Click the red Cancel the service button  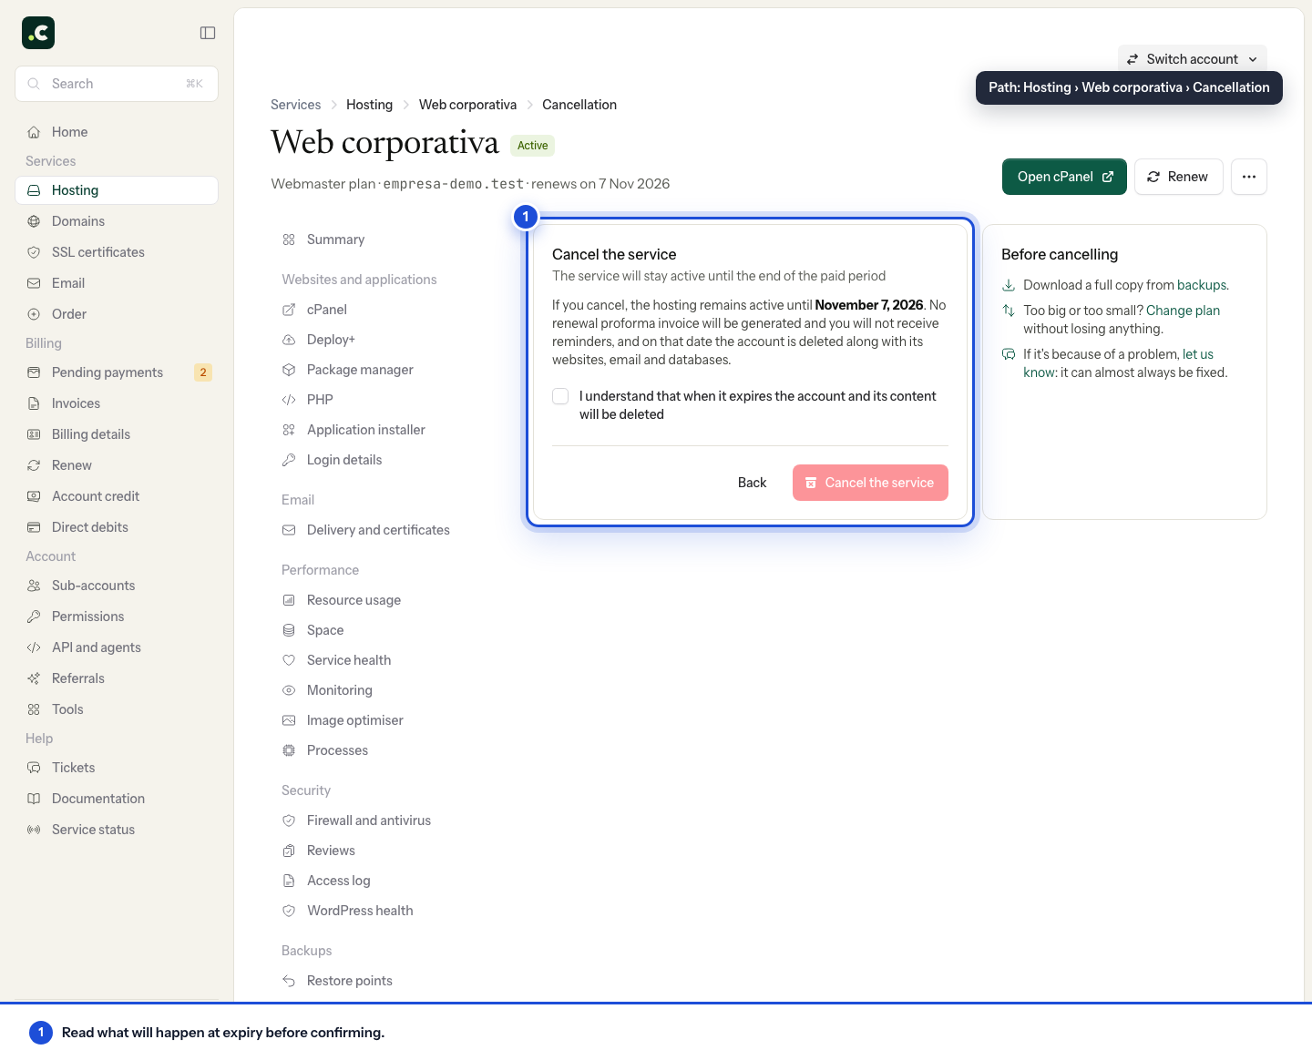click(870, 483)
